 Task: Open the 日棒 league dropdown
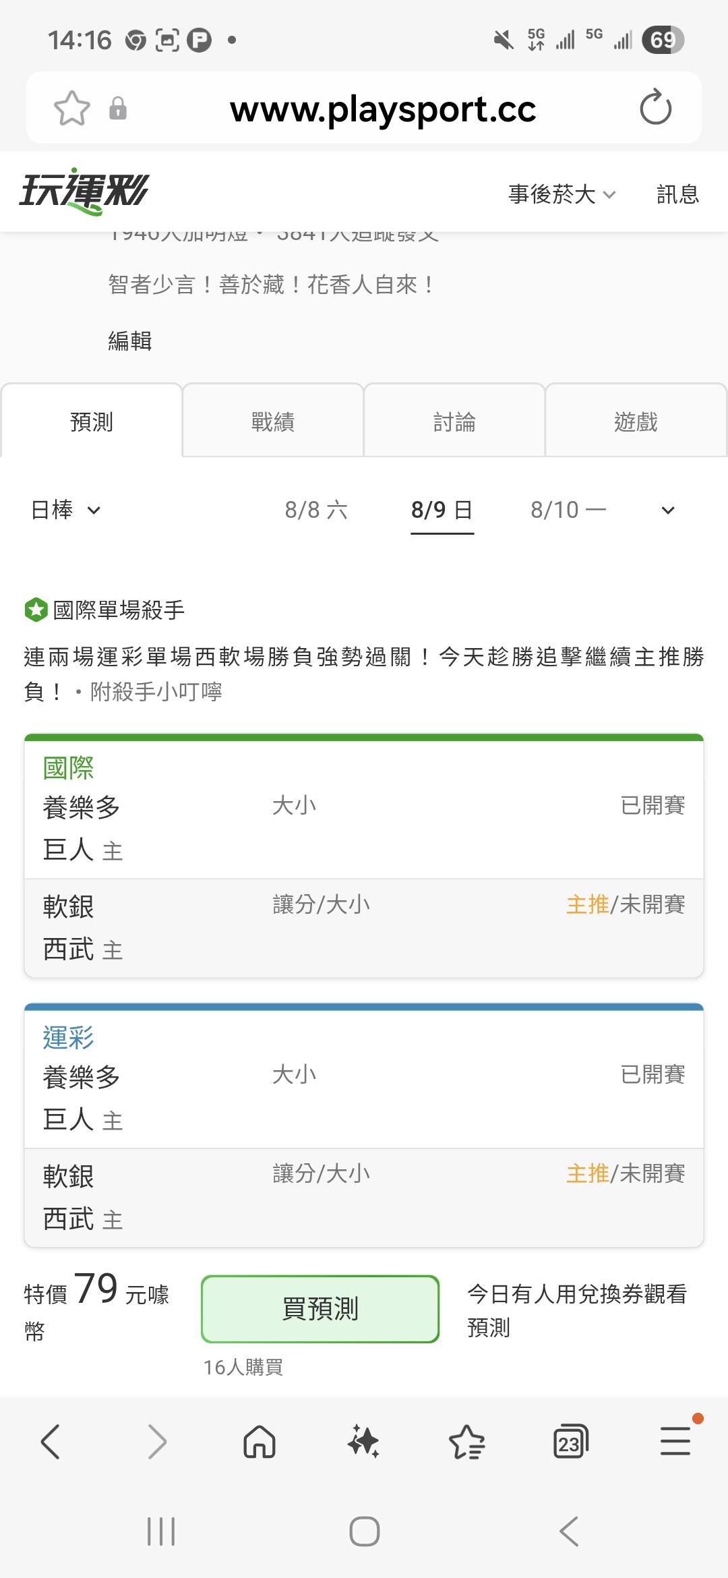[x=66, y=510]
